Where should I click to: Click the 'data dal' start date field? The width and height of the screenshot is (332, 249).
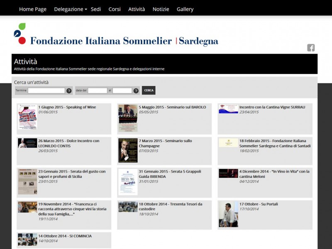click(x=98, y=90)
